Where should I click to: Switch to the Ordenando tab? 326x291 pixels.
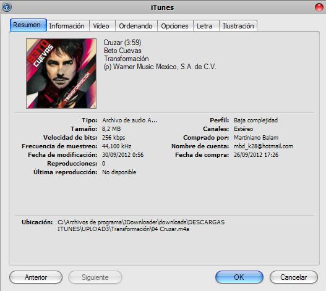[136, 26]
